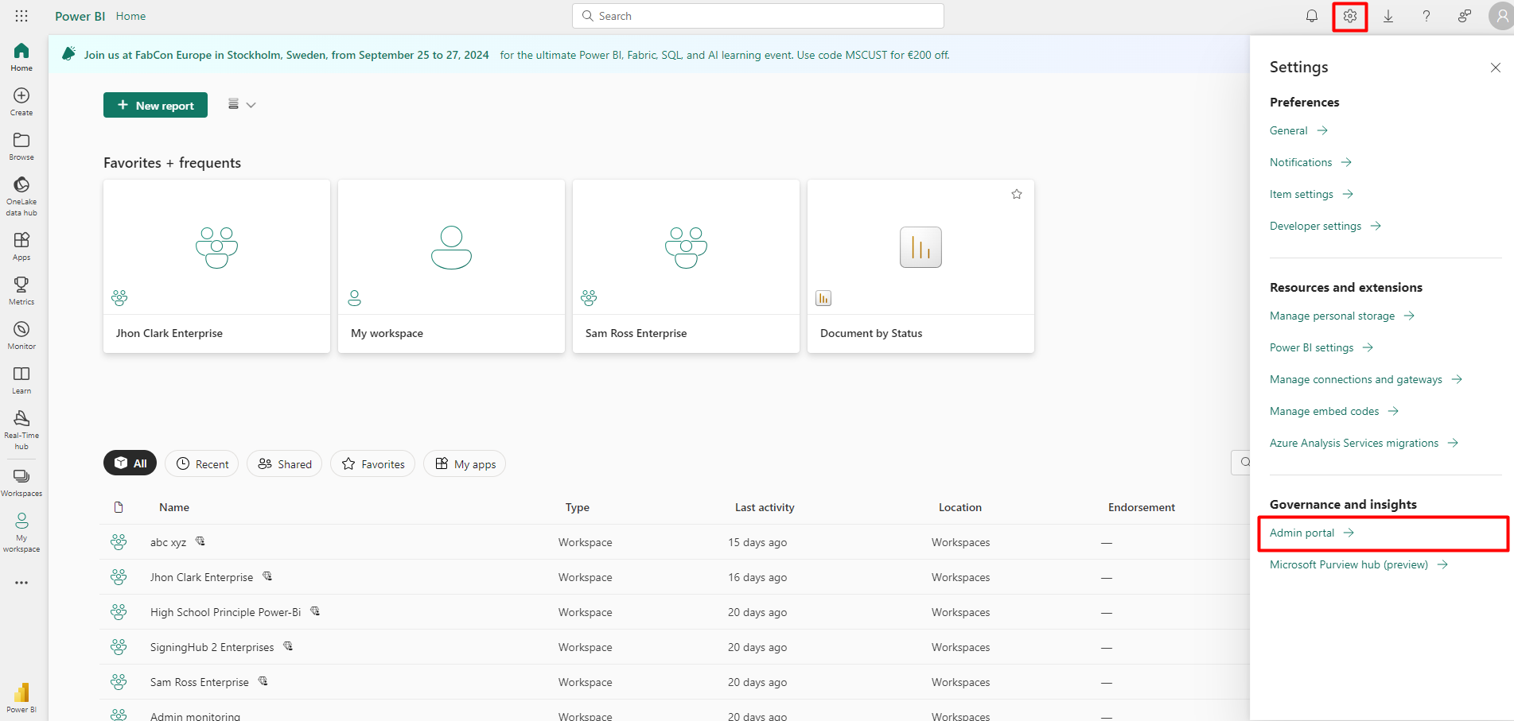1514x721 pixels.
Task: Show more options ellipsis in left navigation
Action: coord(21,583)
